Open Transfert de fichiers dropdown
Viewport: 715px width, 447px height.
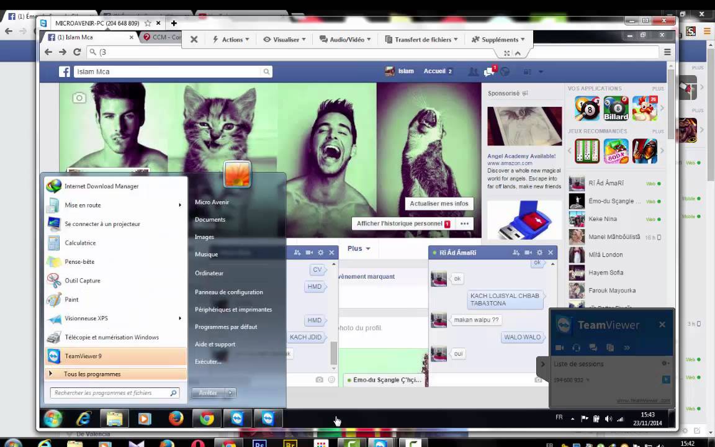(x=421, y=40)
